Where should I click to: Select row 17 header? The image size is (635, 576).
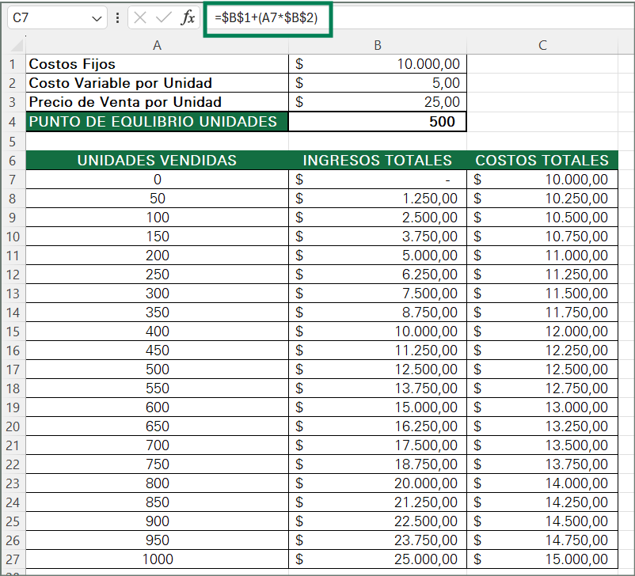[13, 369]
